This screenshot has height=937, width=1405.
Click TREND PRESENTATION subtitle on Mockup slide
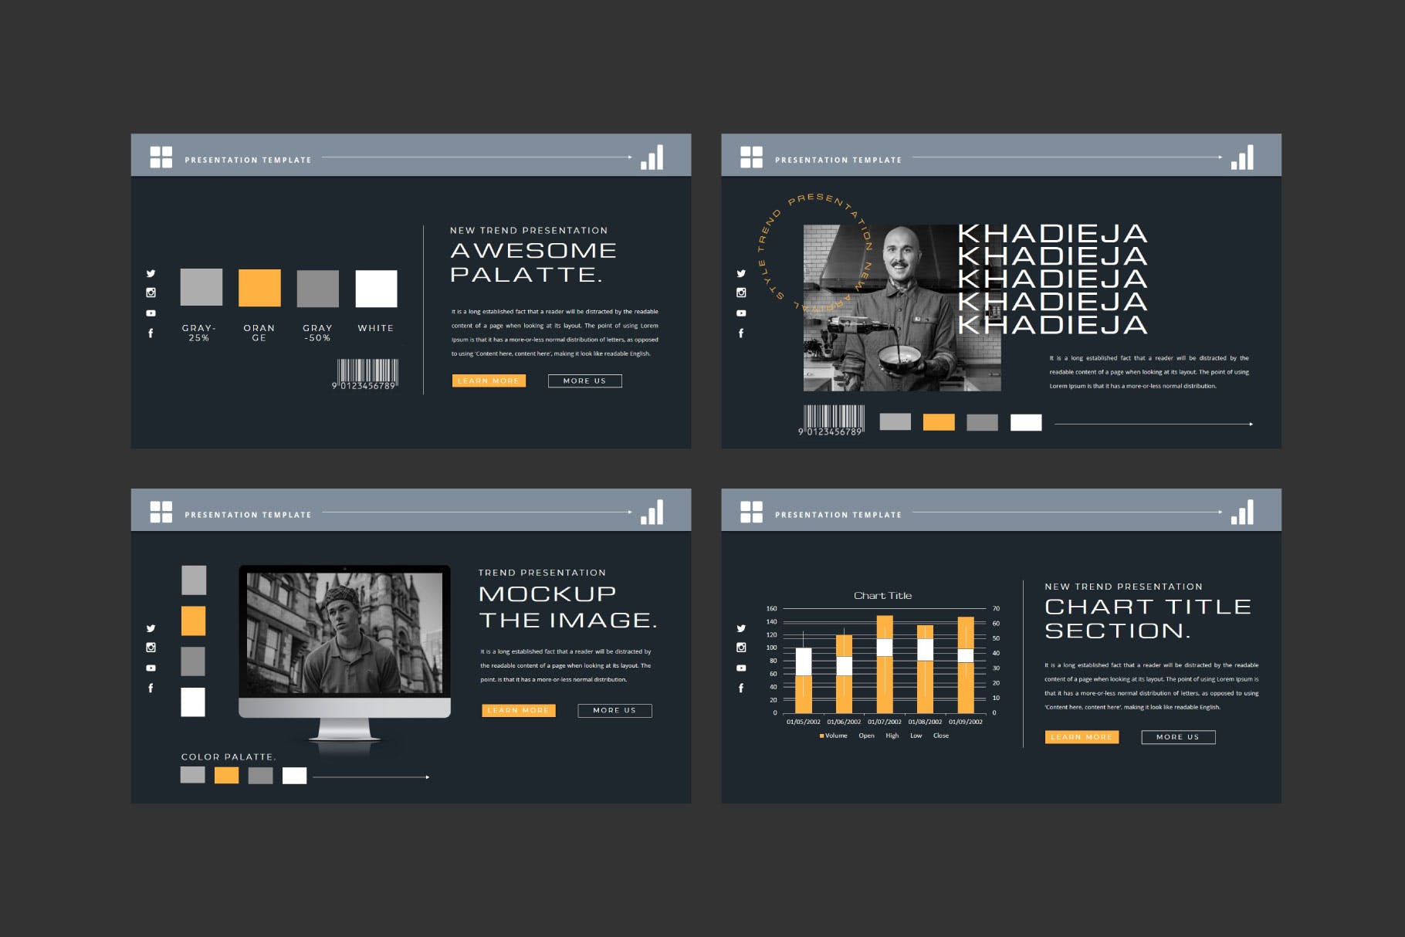pos(542,573)
